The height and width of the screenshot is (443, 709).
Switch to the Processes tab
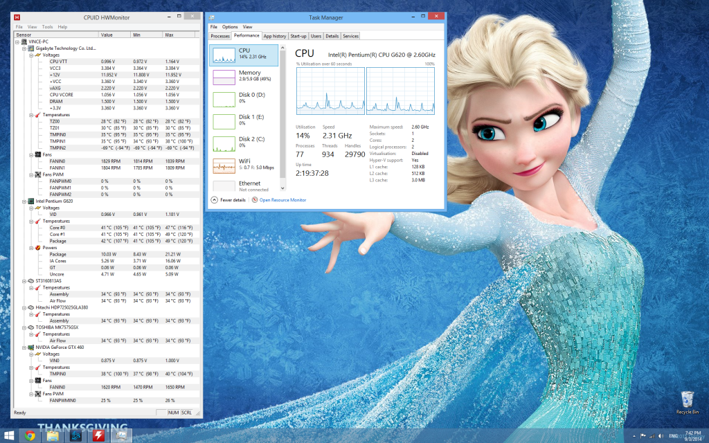pyautogui.click(x=220, y=36)
